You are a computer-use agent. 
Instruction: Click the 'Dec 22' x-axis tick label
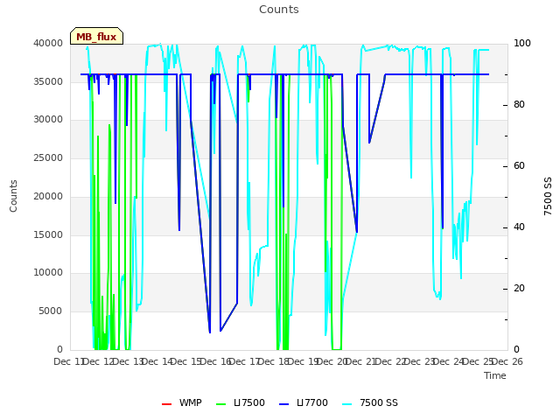tap(391, 361)
